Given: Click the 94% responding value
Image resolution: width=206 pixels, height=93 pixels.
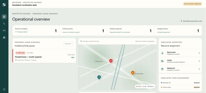Looking at the screenshot, I should [x=73, y=58].
